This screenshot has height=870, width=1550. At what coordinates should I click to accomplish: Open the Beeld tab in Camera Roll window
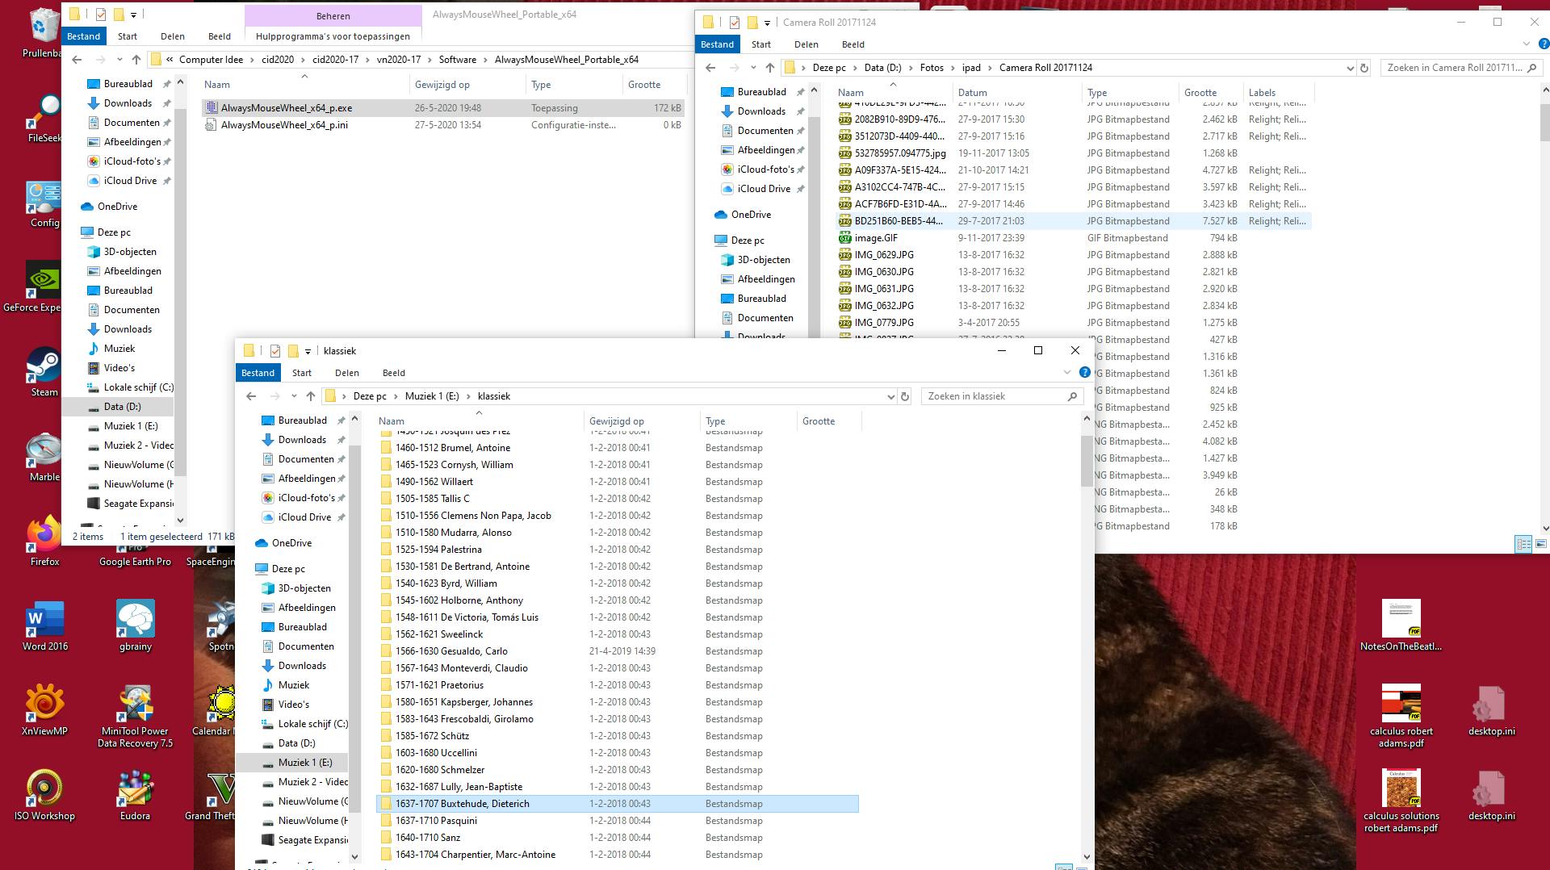(x=853, y=44)
